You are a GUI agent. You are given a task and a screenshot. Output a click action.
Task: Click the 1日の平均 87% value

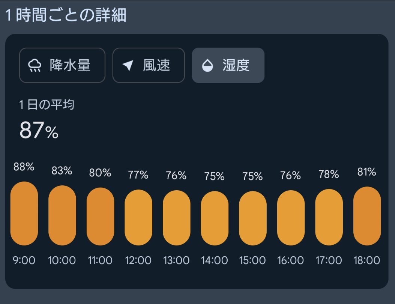pos(39,130)
